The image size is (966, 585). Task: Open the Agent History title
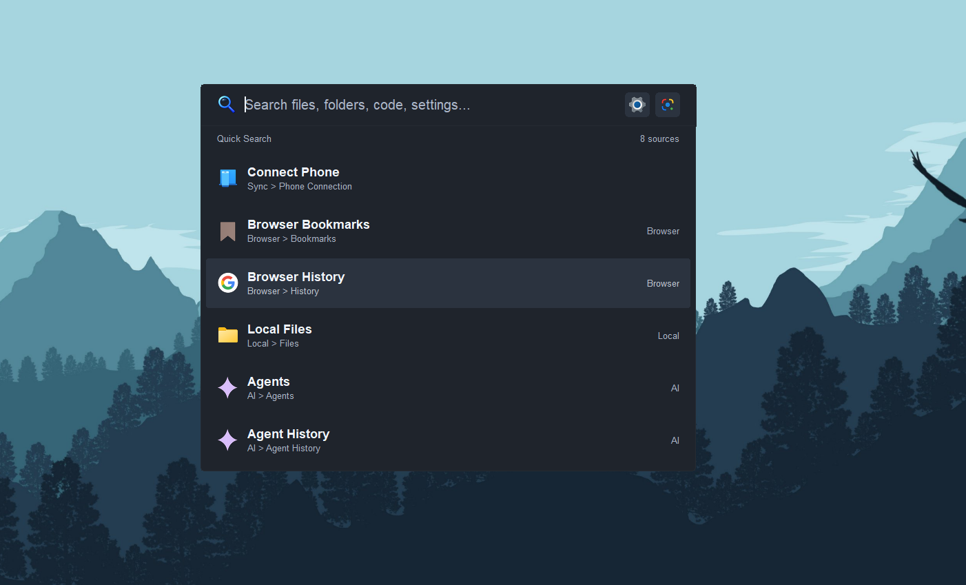(289, 434)
